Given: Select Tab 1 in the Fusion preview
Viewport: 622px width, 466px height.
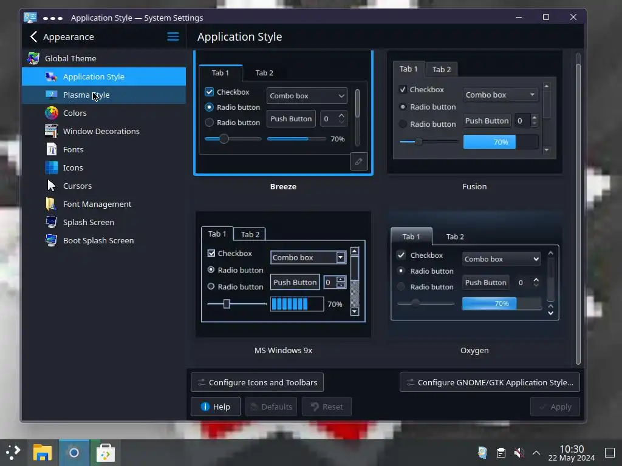Looking at the screenshot, I should 409,69.
